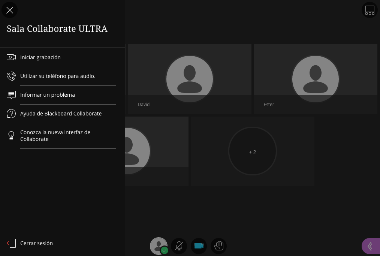380x256 pixels.
Task: Click the report problem speech-bubble icon
Action: click(11, 95)
